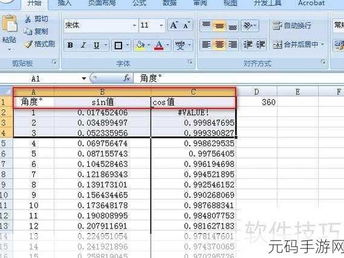Open the Acrobat tab

[311, 3]
